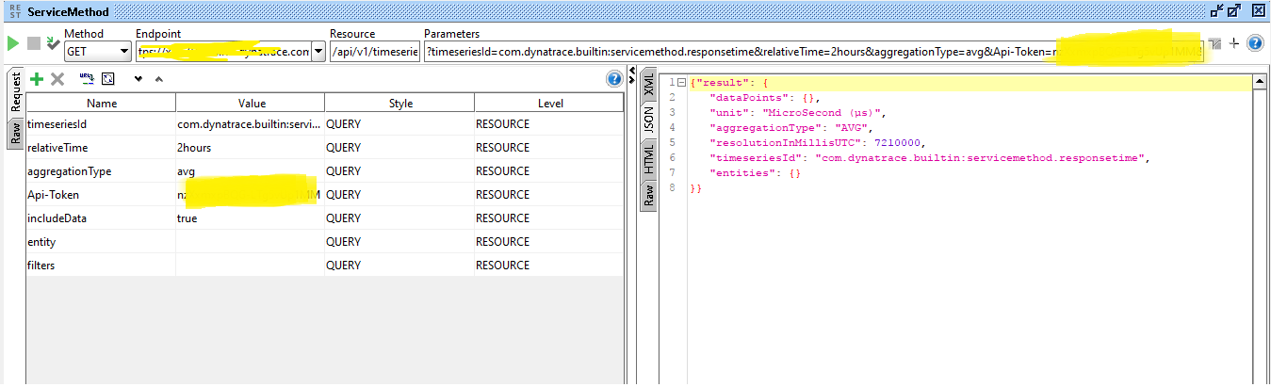Remove selected parameter with gray X icon
The width and height of the screenshot is (1271, 387).
[57, 79]
